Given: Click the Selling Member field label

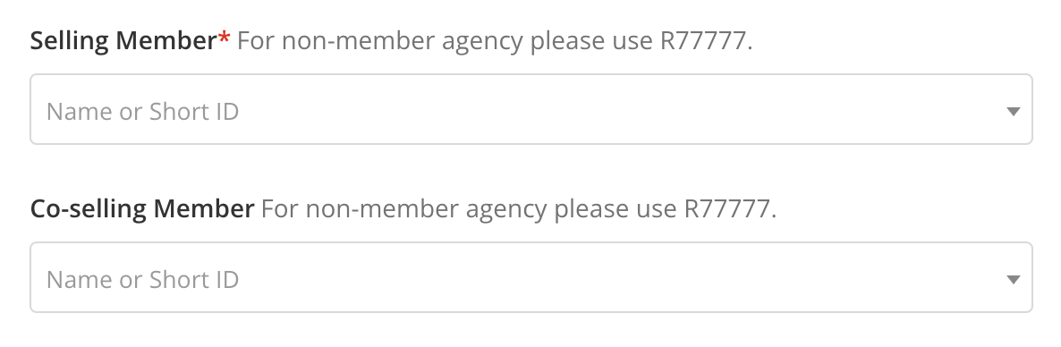Looking at the screenshot, I should click(123, 41).
